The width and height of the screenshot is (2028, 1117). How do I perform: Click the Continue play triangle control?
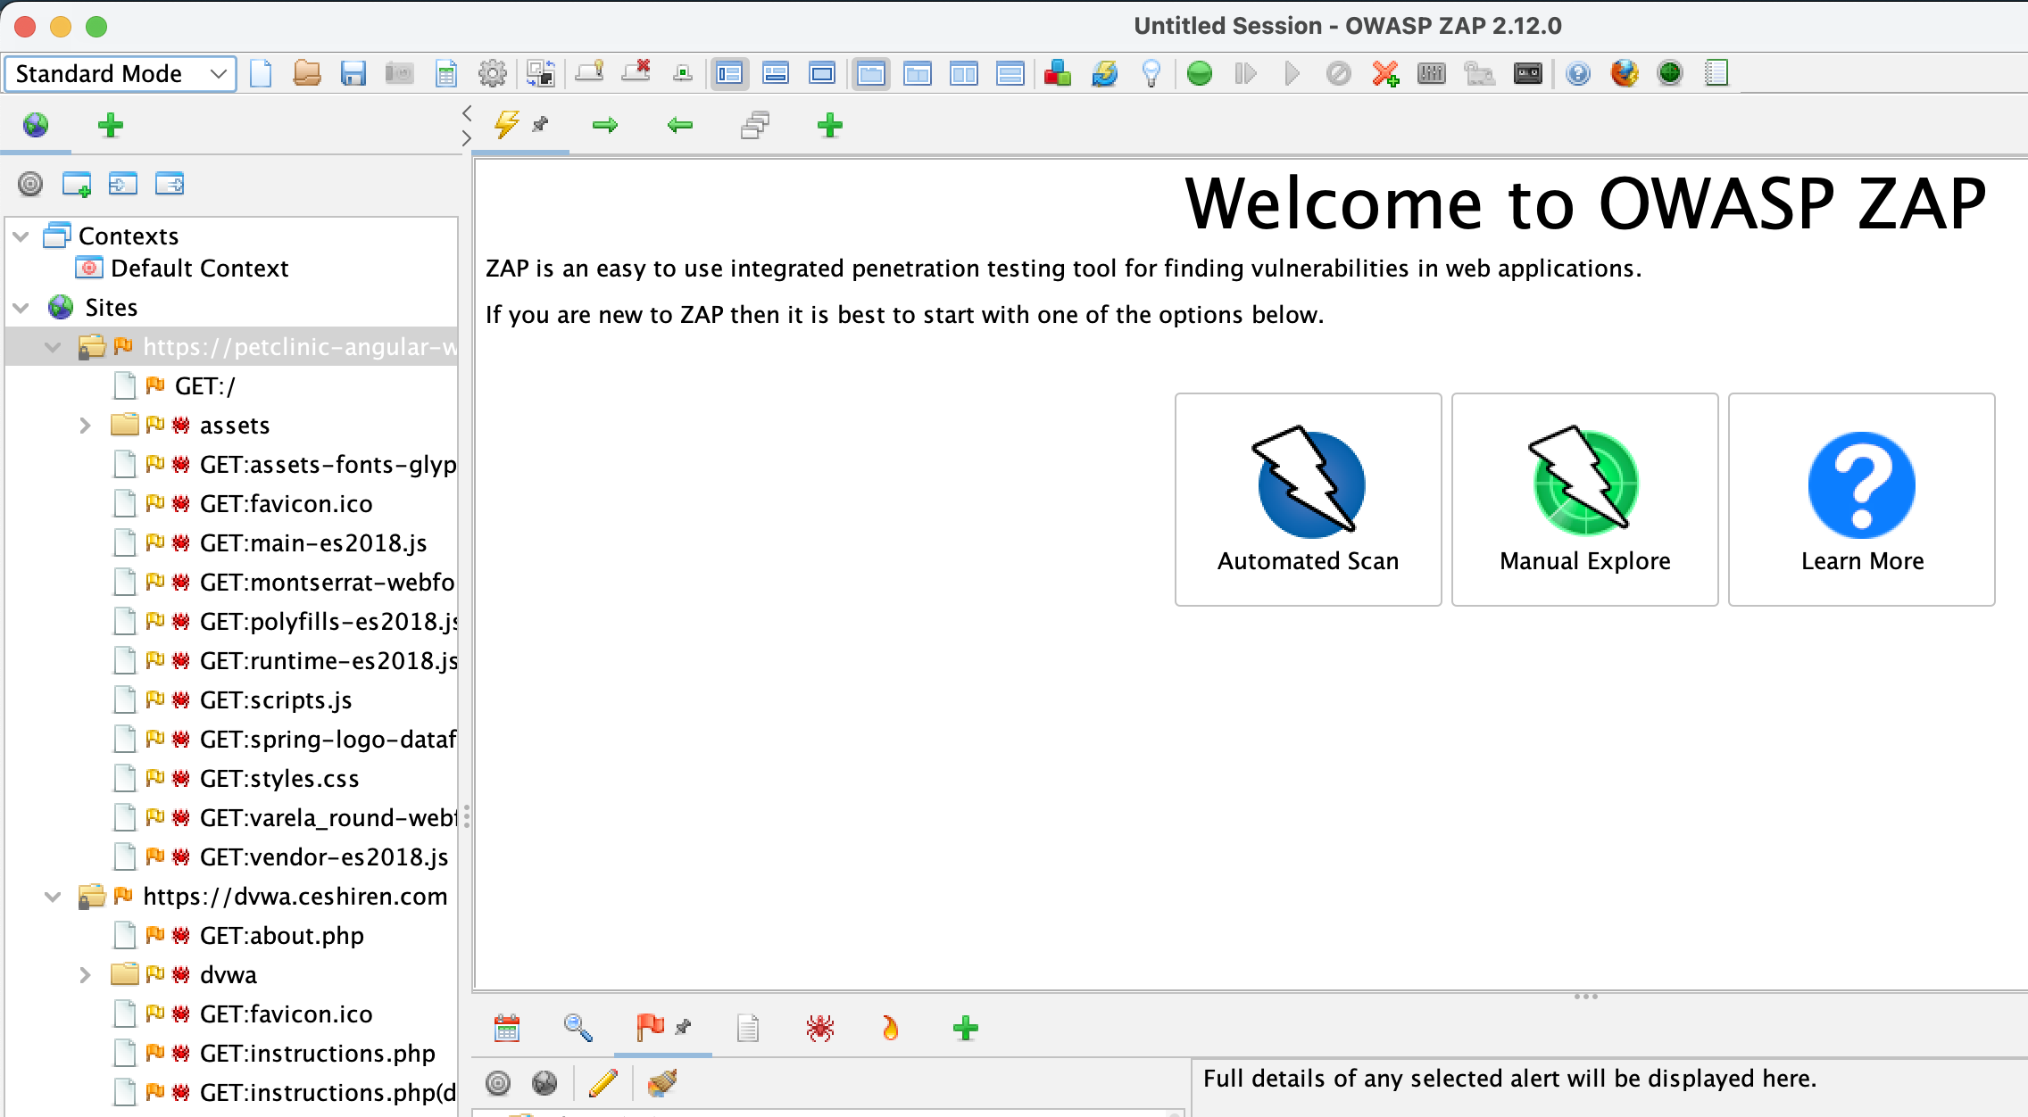(1292, 74)
